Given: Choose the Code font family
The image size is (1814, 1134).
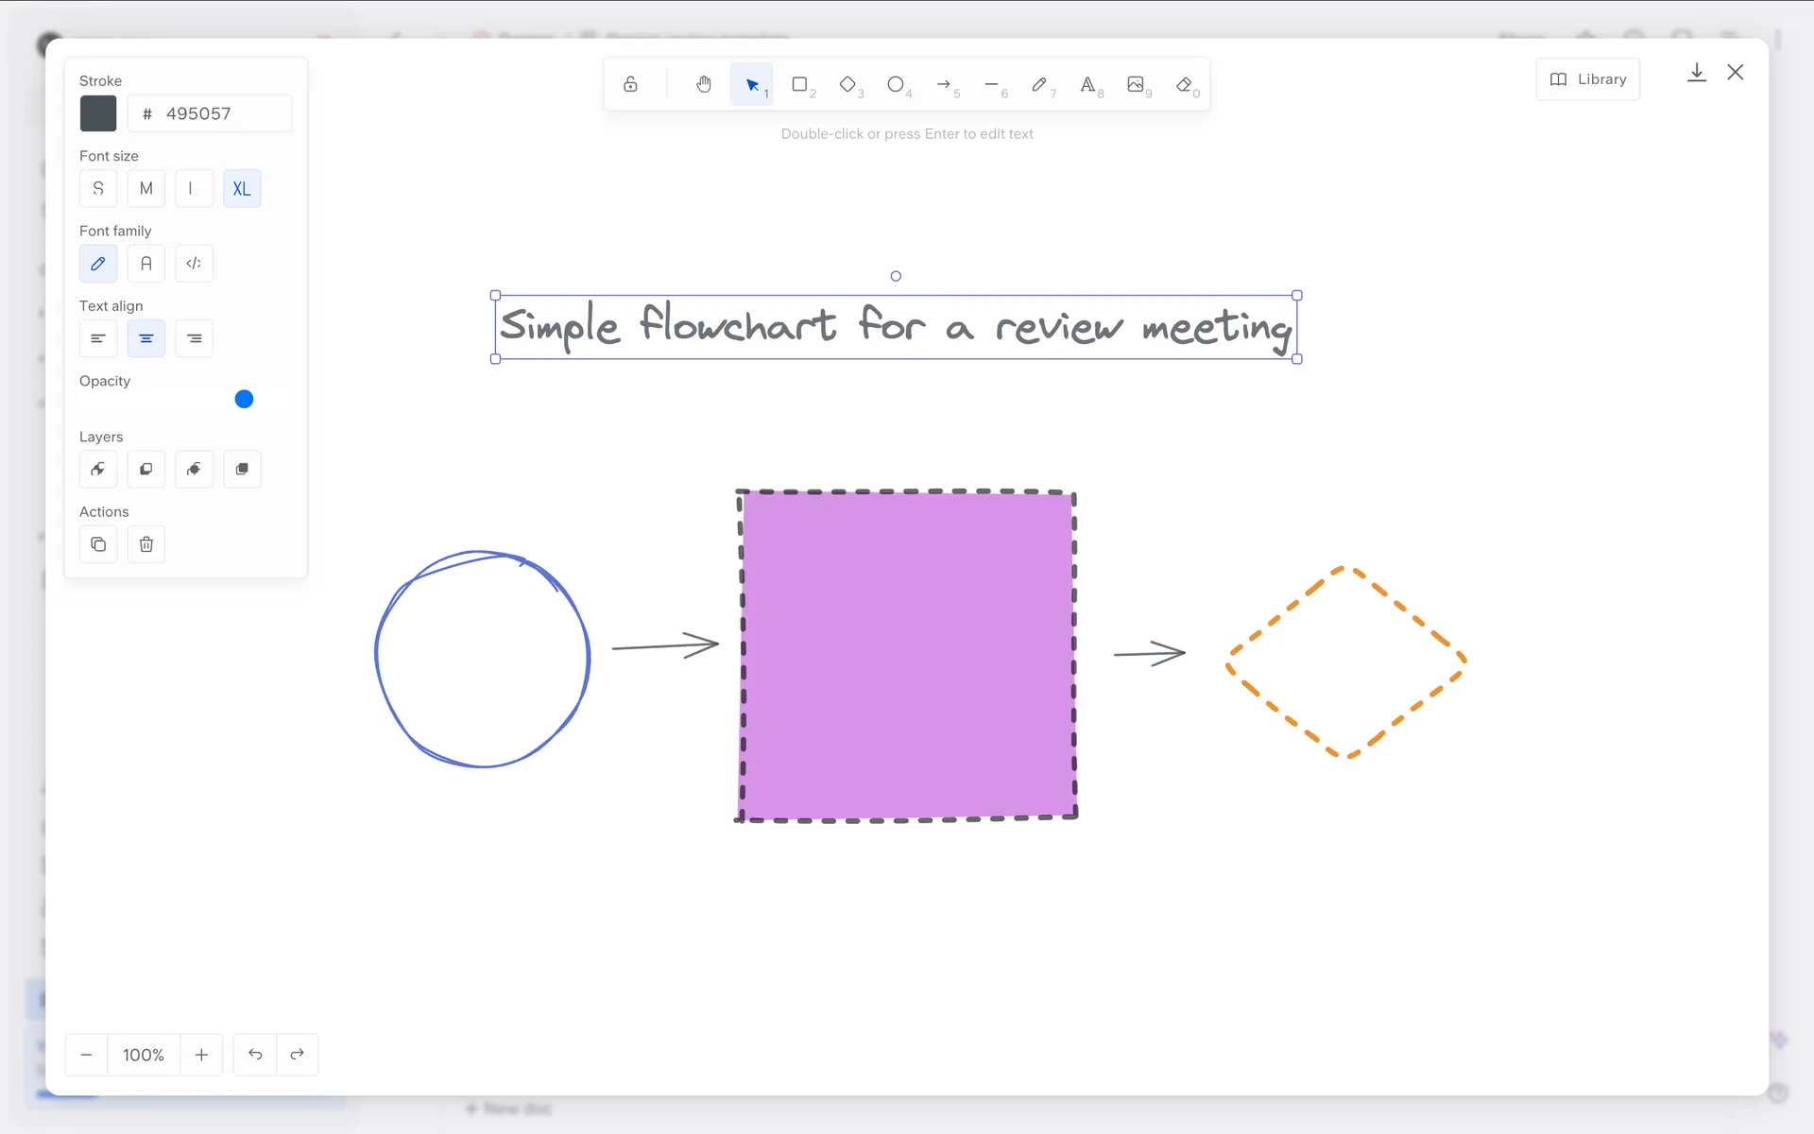Looking at the screenshot, I should pyautogui.click(x=194, y=264).
